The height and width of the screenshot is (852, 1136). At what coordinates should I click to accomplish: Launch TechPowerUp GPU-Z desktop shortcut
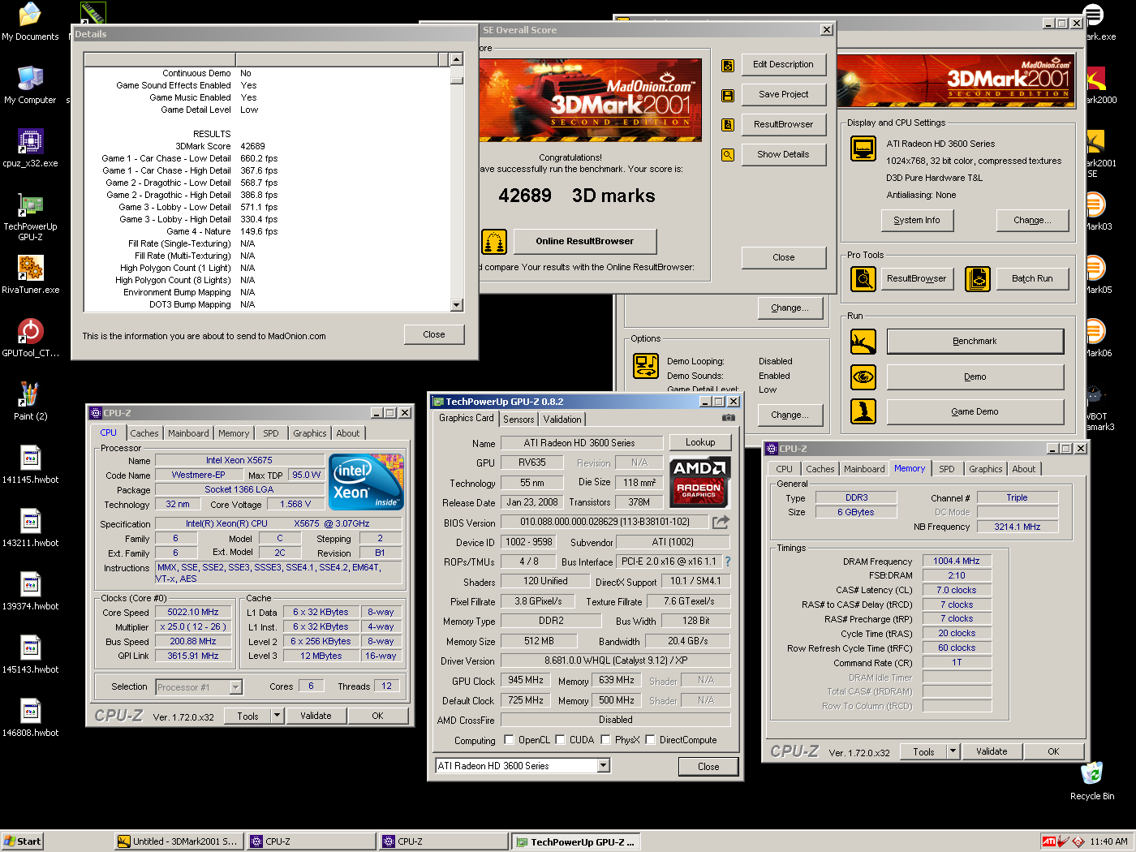[x=30, y=217]
